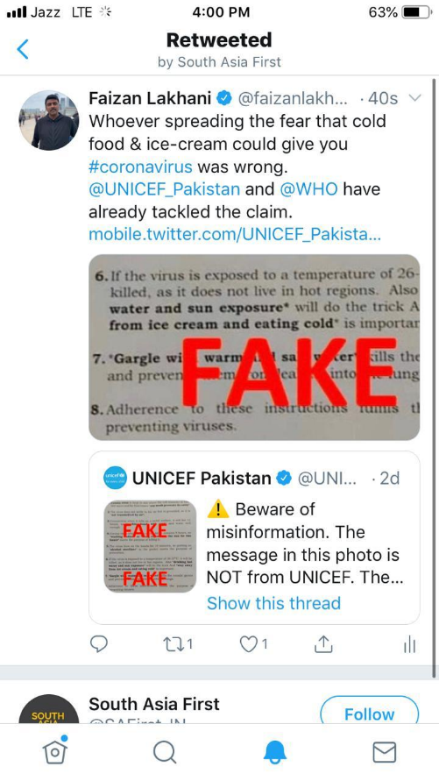Viewport: 439px width, 781px height.
Task: View the large FAKE image
Action: click(x=254, y=347)
